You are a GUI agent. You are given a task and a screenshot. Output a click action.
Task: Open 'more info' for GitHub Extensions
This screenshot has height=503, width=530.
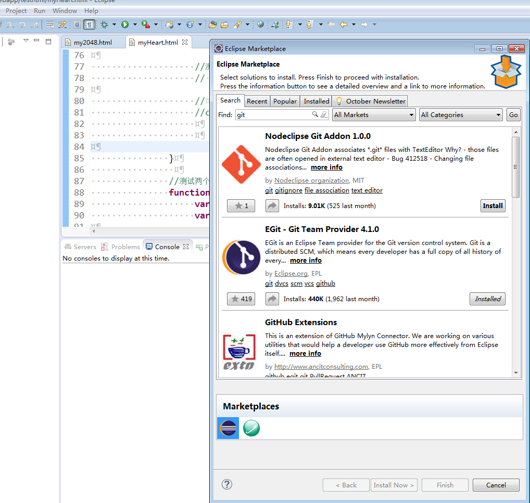coord(305,353)
